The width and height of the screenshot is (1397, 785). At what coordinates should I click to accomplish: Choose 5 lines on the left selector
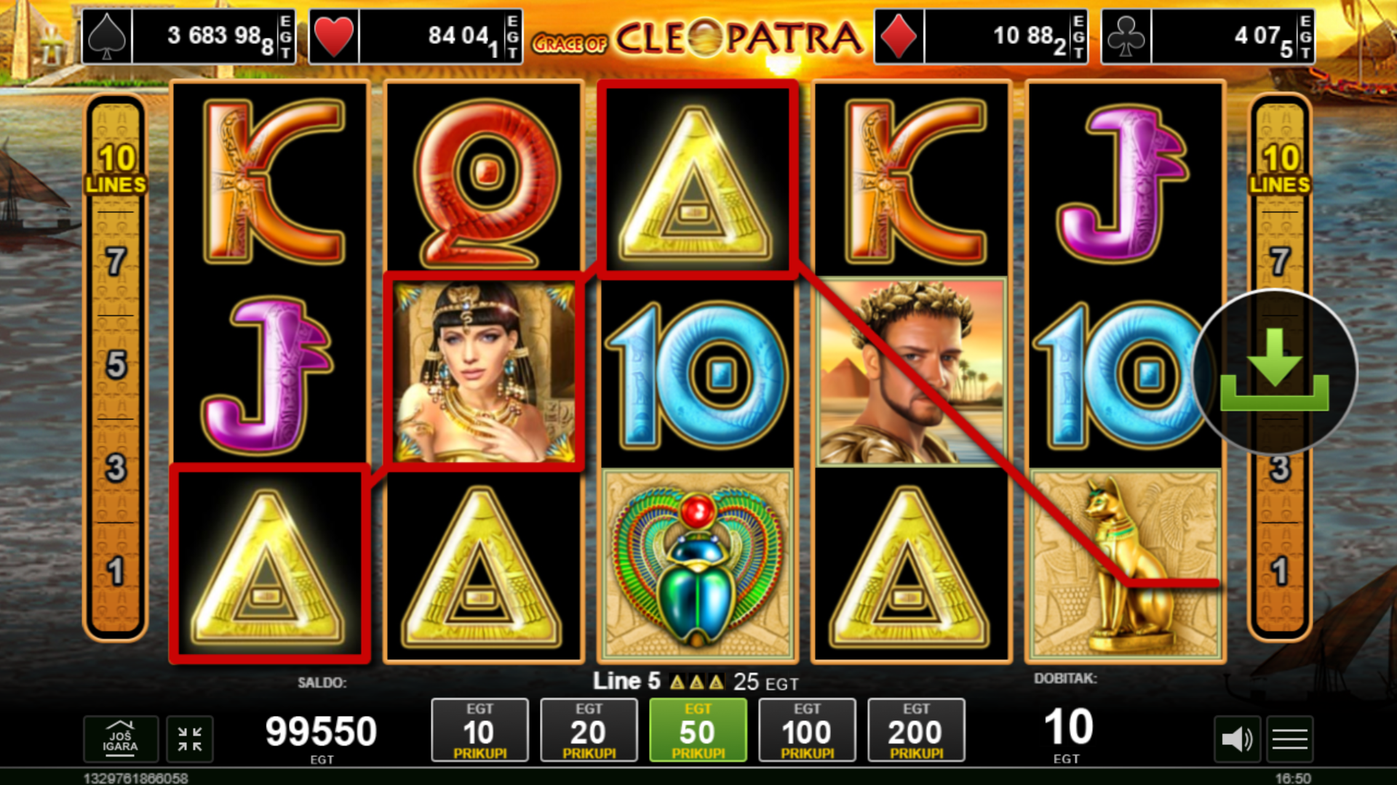(x=116, y=365)
